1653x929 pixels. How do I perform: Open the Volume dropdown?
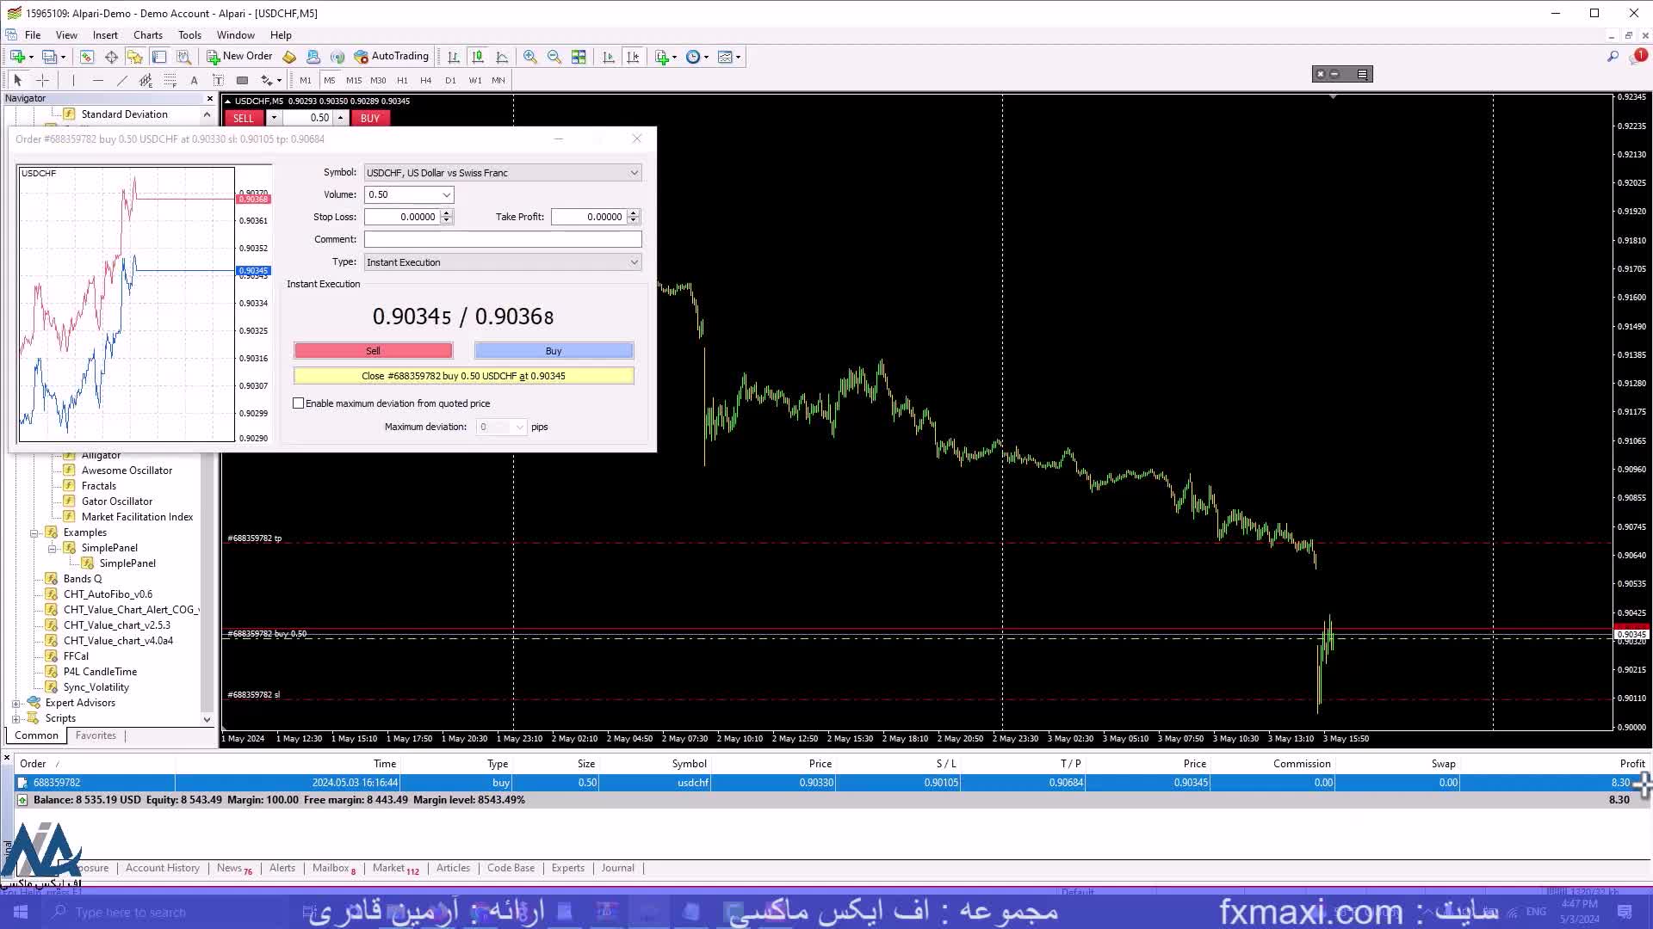[x=446, y=195]
